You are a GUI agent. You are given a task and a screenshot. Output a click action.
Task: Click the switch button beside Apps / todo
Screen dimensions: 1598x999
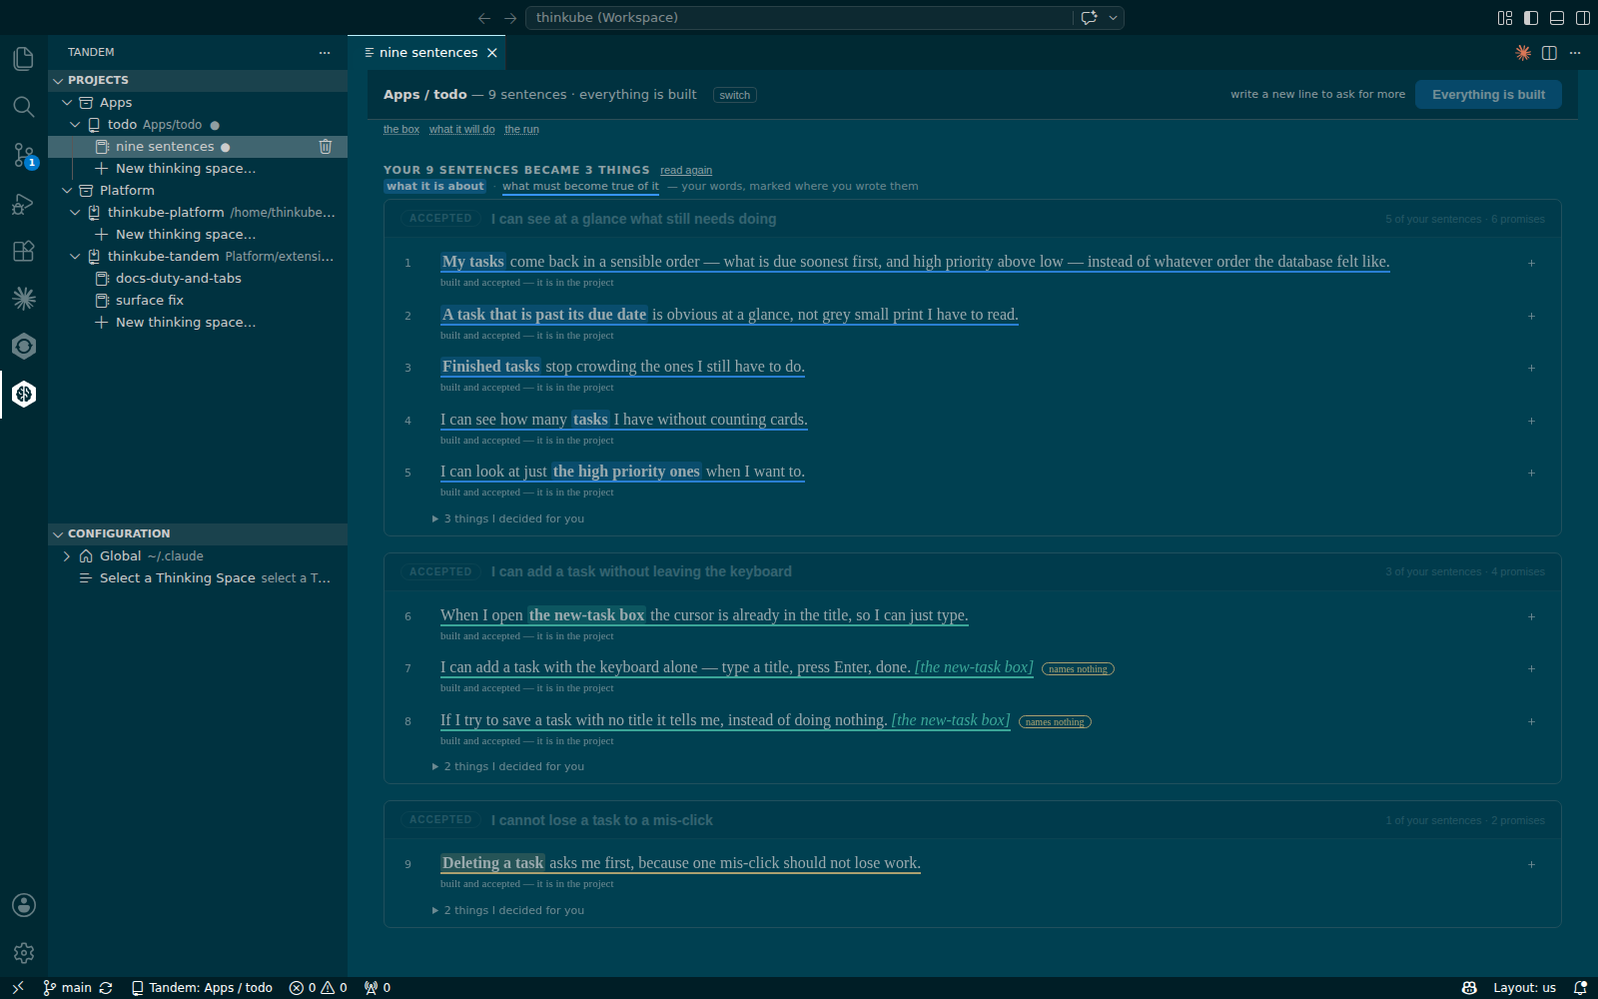735,96
